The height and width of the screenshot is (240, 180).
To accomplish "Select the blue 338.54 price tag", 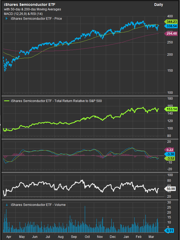I will click(x=172, y=26).
